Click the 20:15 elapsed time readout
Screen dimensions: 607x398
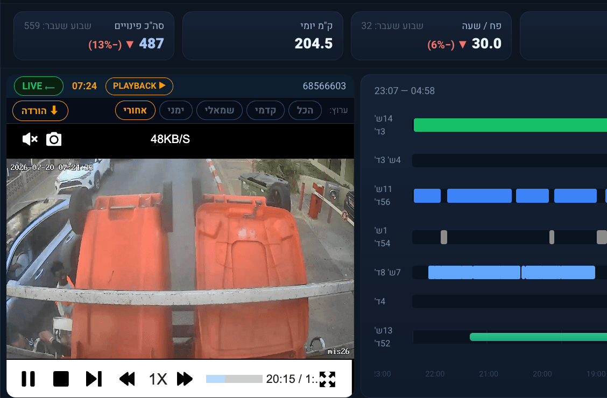tap(281, 379)
